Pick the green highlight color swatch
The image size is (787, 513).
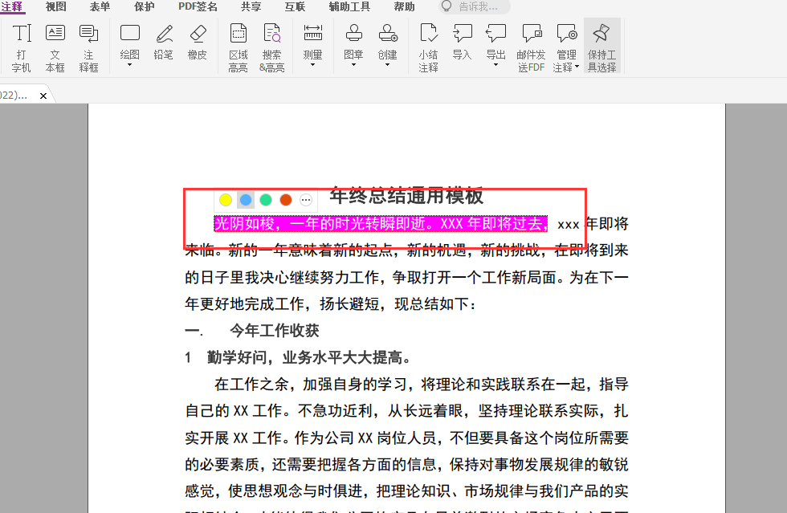coord(266,200)
